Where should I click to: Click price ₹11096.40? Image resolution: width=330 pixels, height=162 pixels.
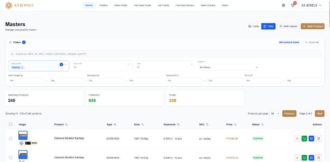click(232, 139)
